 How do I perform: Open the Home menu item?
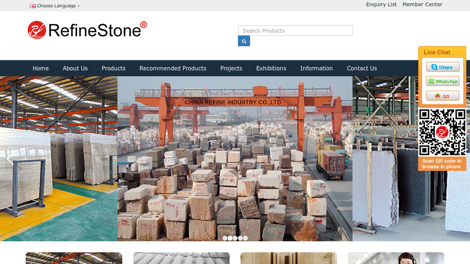(x=41, y=68)
